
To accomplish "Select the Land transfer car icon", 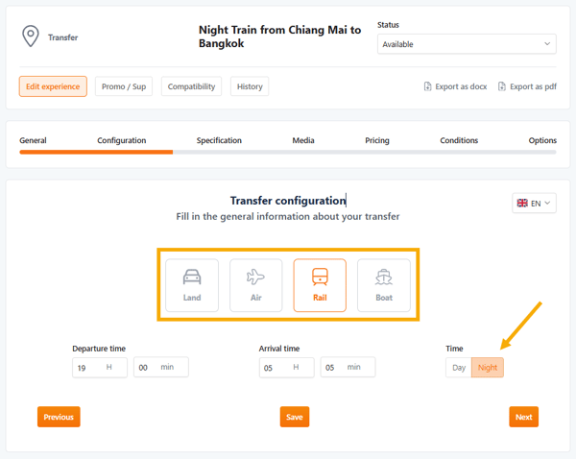I will [192, 278].
